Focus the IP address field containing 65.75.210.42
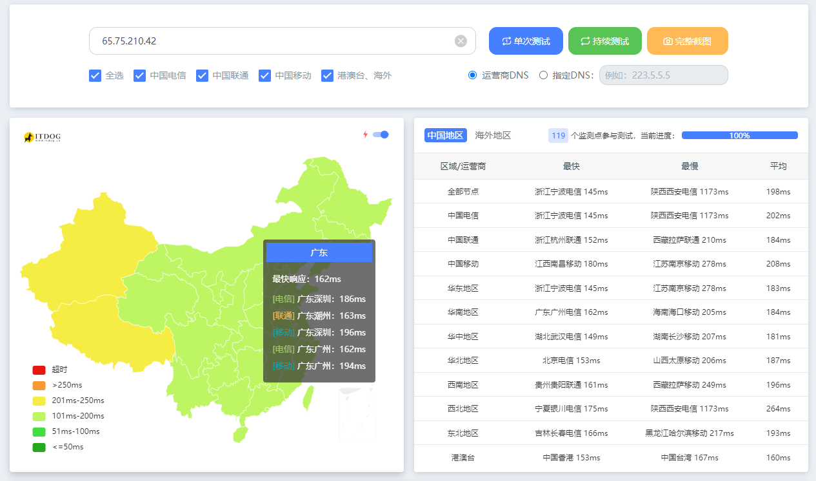The width and height of the screenshot is (816, 481). click(271, 41)
